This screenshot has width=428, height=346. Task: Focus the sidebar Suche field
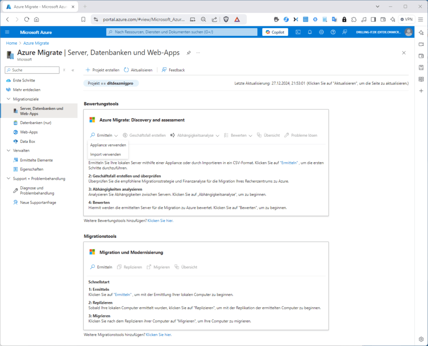(32, 70)
